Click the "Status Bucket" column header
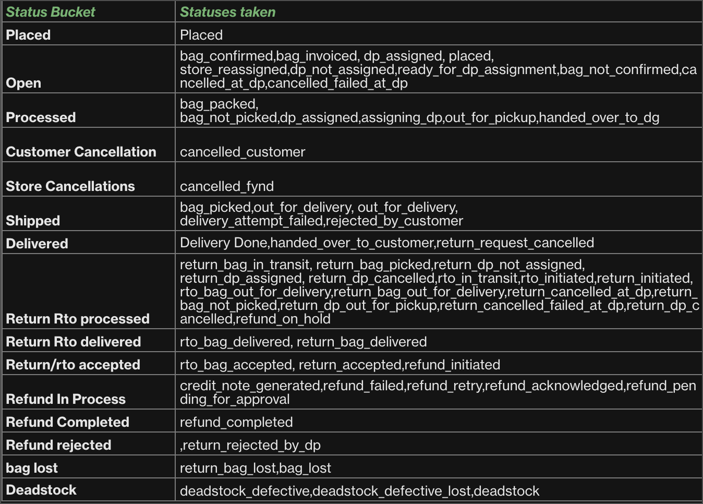Viewport: 703px width, 504px height. (x=51, y=12)
